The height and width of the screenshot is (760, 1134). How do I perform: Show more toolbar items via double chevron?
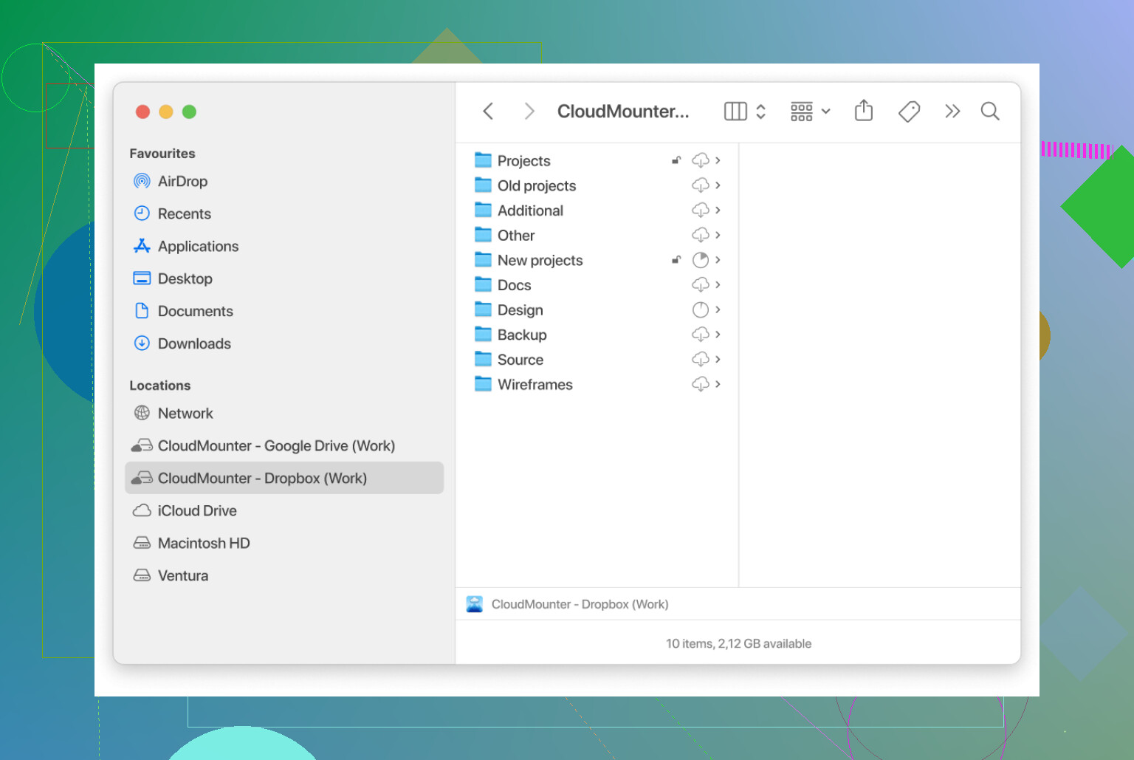click(x=952, y=112)
